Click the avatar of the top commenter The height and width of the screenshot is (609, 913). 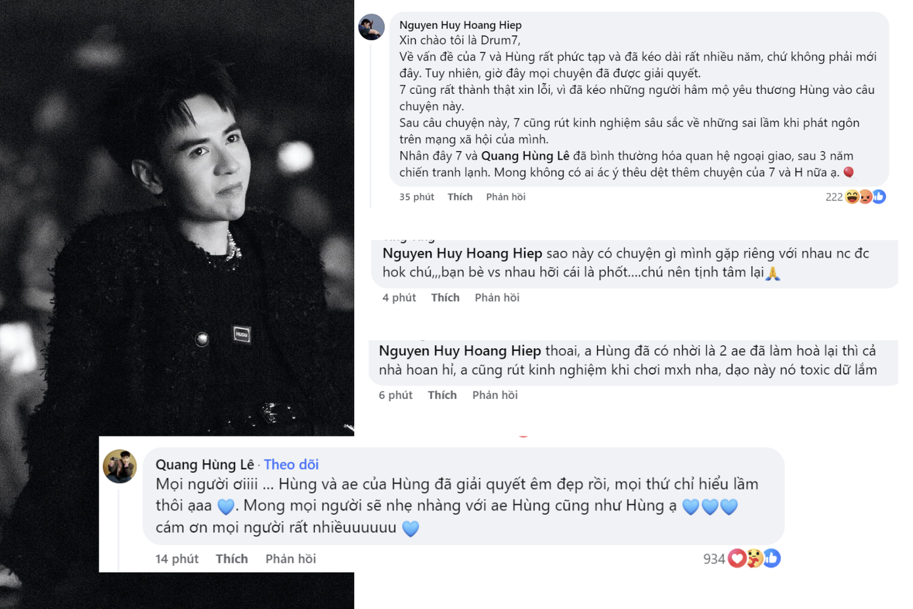point(372,28)
